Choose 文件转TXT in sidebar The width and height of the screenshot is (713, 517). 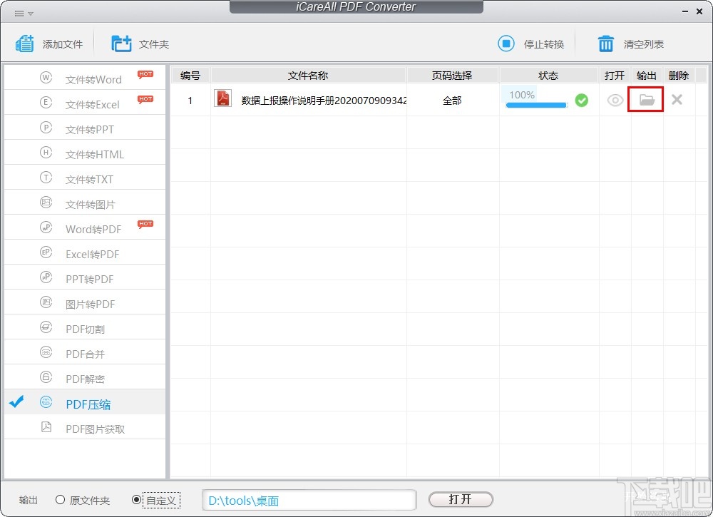[x=89, y=180]
